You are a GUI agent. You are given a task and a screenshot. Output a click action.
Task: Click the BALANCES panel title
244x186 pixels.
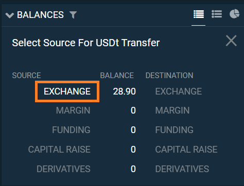coord(40,15)
